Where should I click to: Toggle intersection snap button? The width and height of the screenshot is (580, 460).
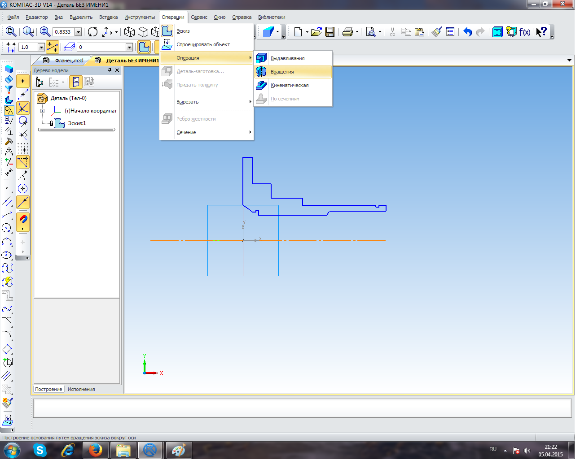pos(22,108)
